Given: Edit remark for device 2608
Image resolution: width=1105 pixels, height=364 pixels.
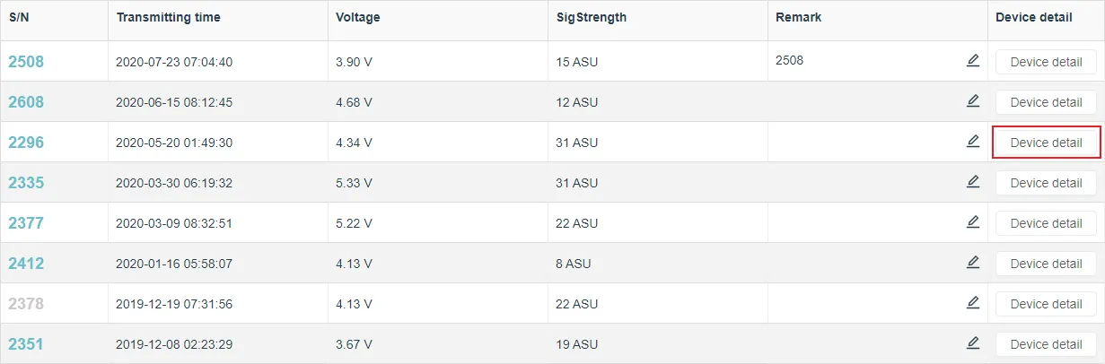Looking at the screenshot, I should (972, 101).
